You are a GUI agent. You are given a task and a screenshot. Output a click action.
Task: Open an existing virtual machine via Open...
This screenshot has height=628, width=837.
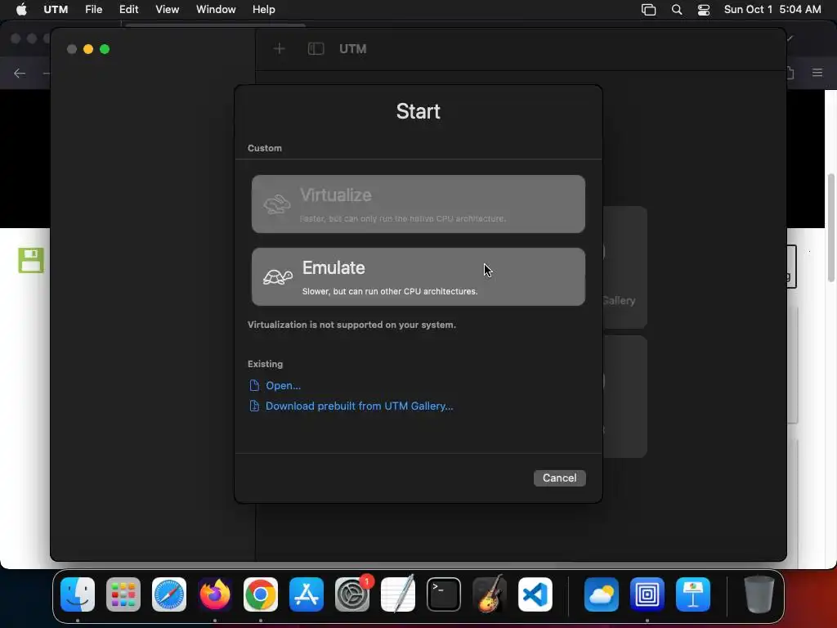tap(283, 386)
